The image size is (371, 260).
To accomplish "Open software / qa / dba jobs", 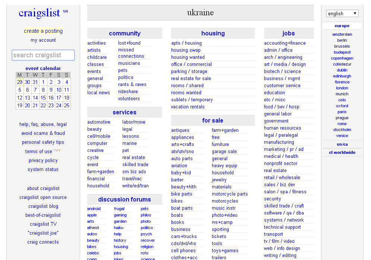I will [x=284, y=213].
